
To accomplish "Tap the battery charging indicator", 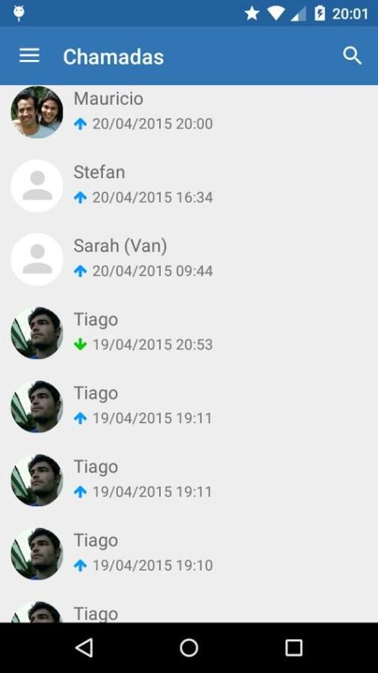I will tap(320, 13).
